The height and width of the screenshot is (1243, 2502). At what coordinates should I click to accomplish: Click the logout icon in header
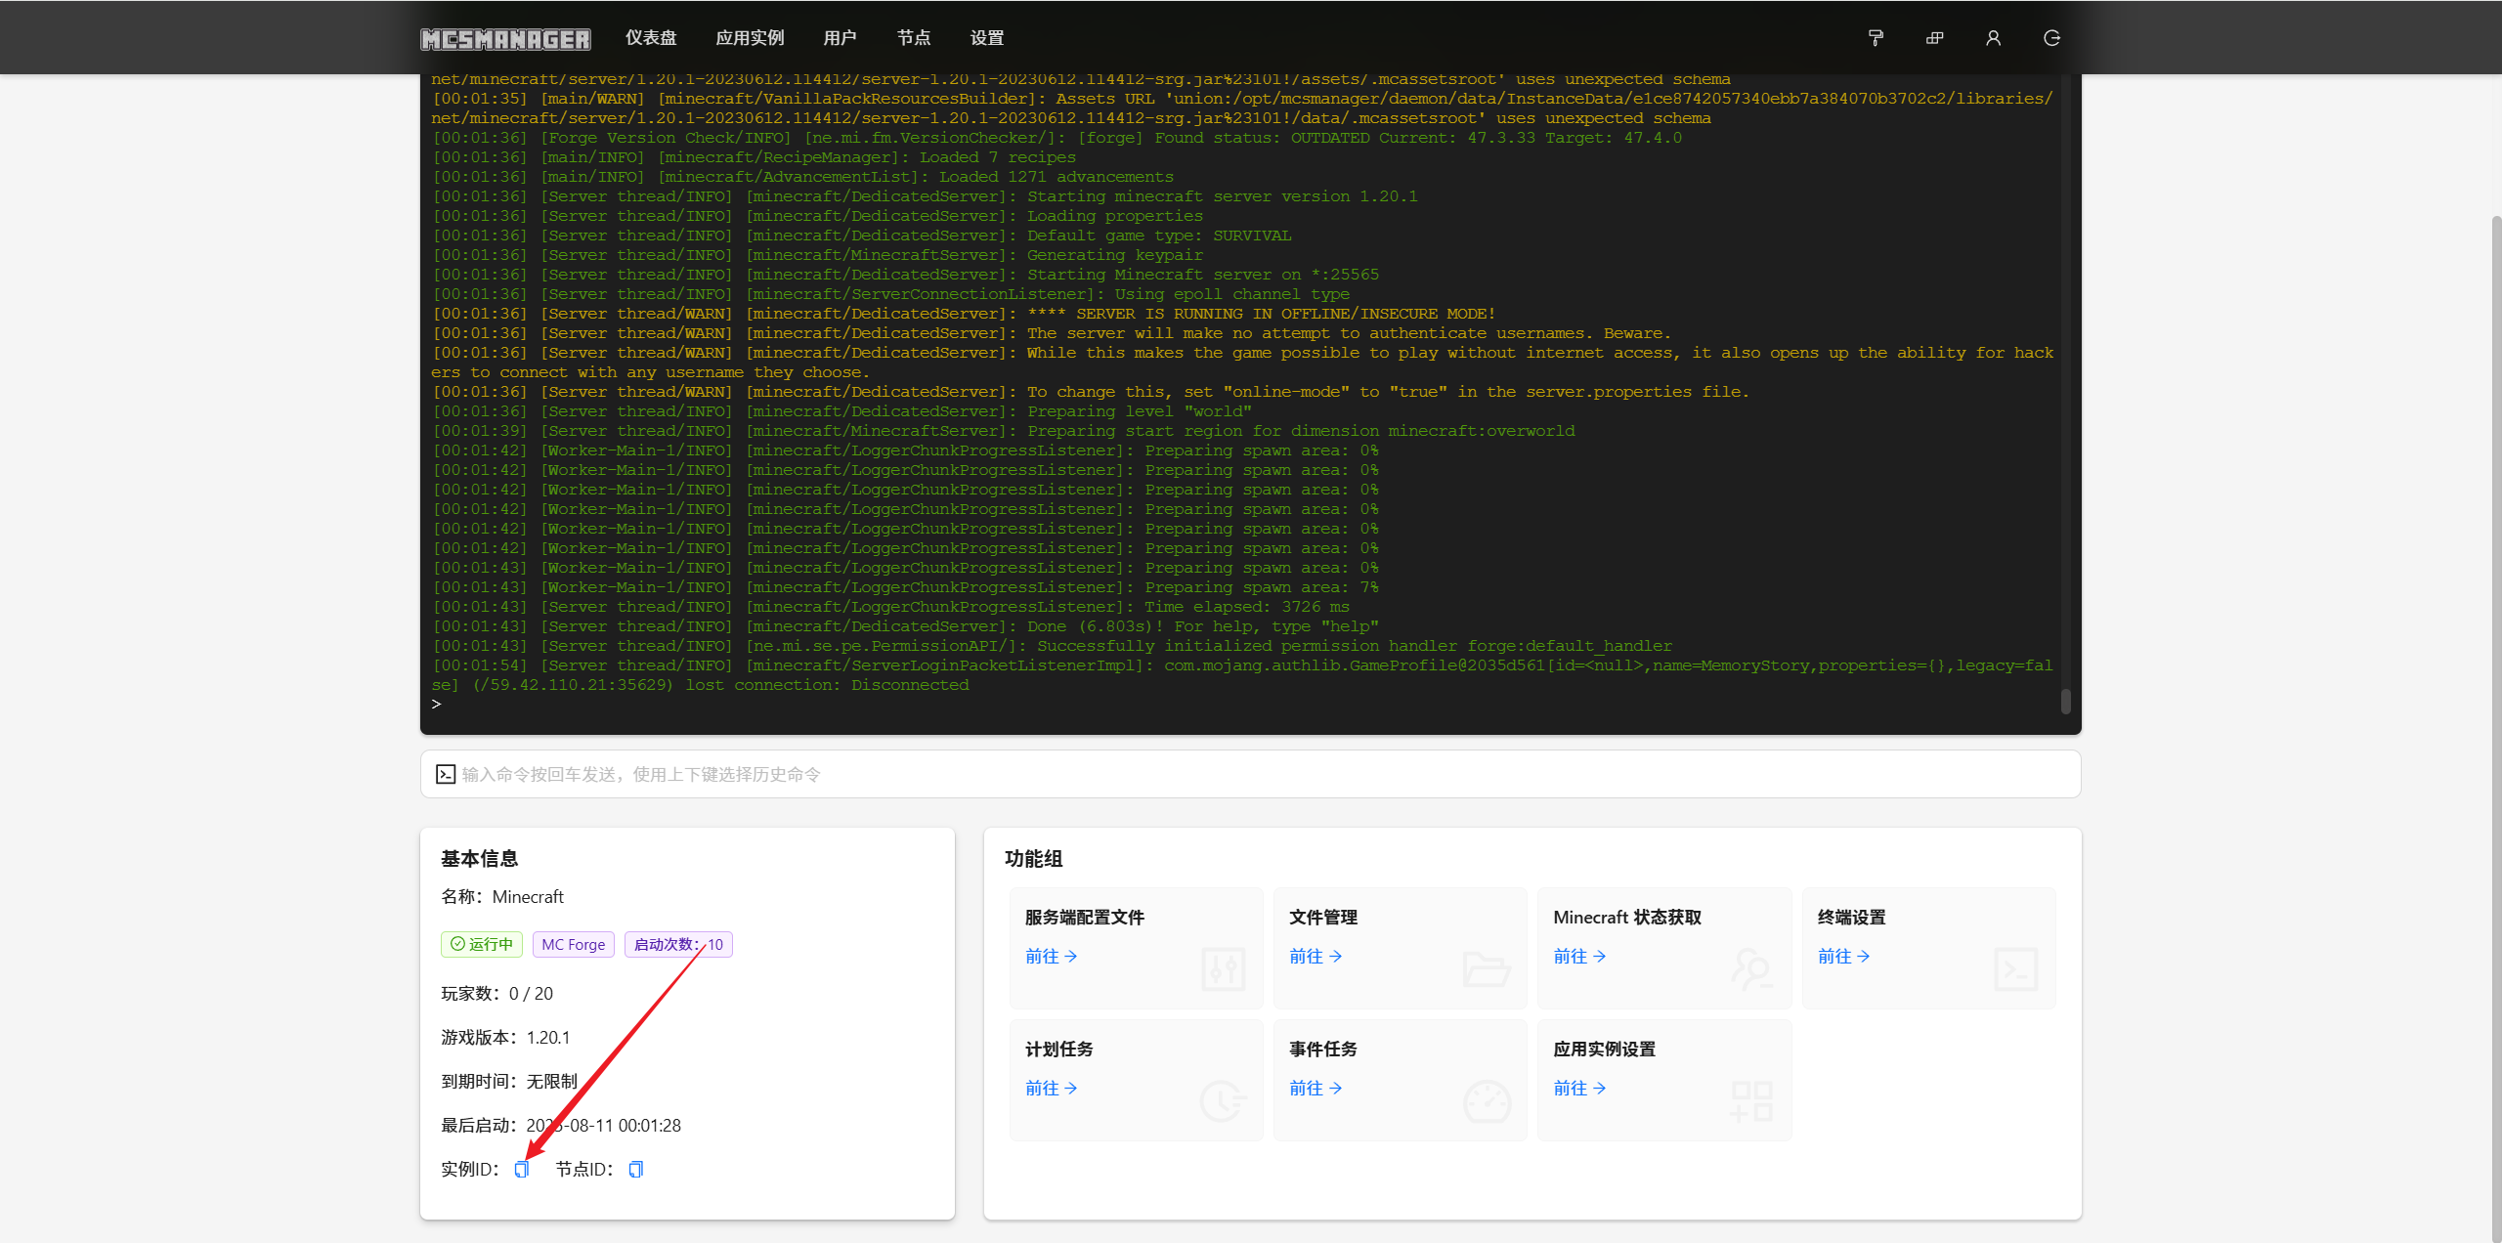click(x=2051, y=38)
